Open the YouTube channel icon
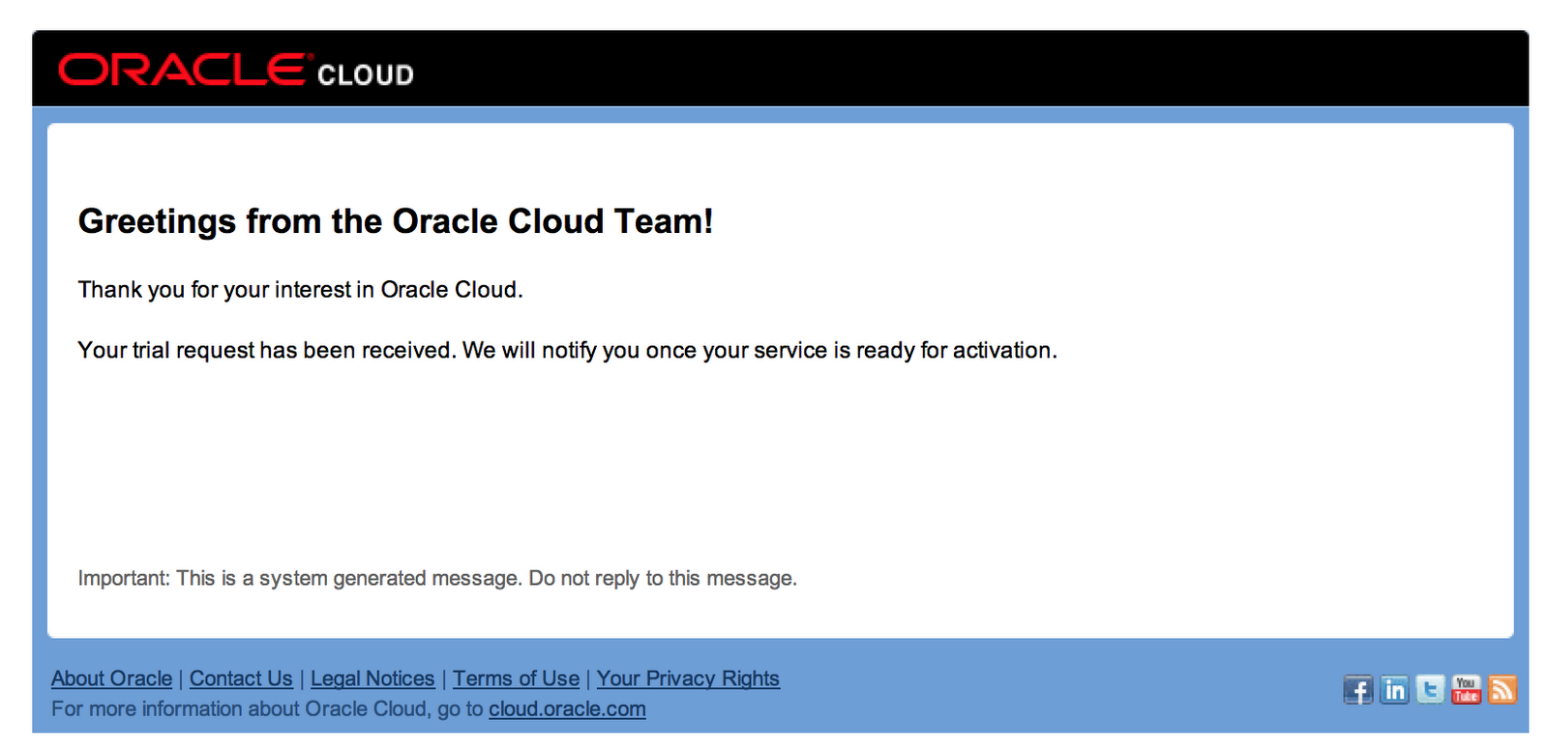This screenshot has width=1548, height=750. click(x=1466, y=690)
